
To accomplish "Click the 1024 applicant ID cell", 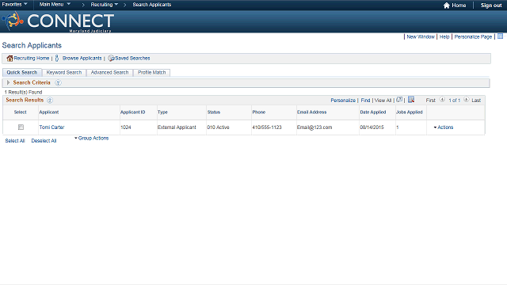I will [x=126, y=127].
